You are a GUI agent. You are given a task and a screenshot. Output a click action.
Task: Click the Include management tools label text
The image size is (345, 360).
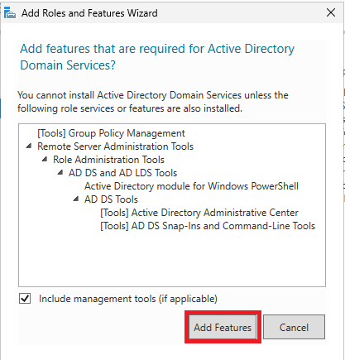pyautogui.click(x=128, y=299)
